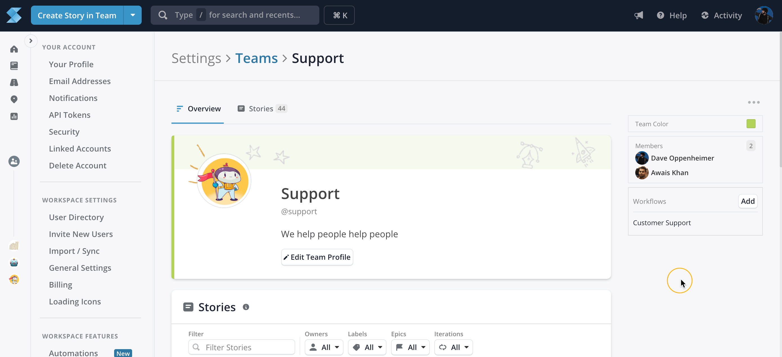This screenshot has height=357, width=782.
Task: Click the Milestones pin icon in the sidebar
Action: point(14,99)
